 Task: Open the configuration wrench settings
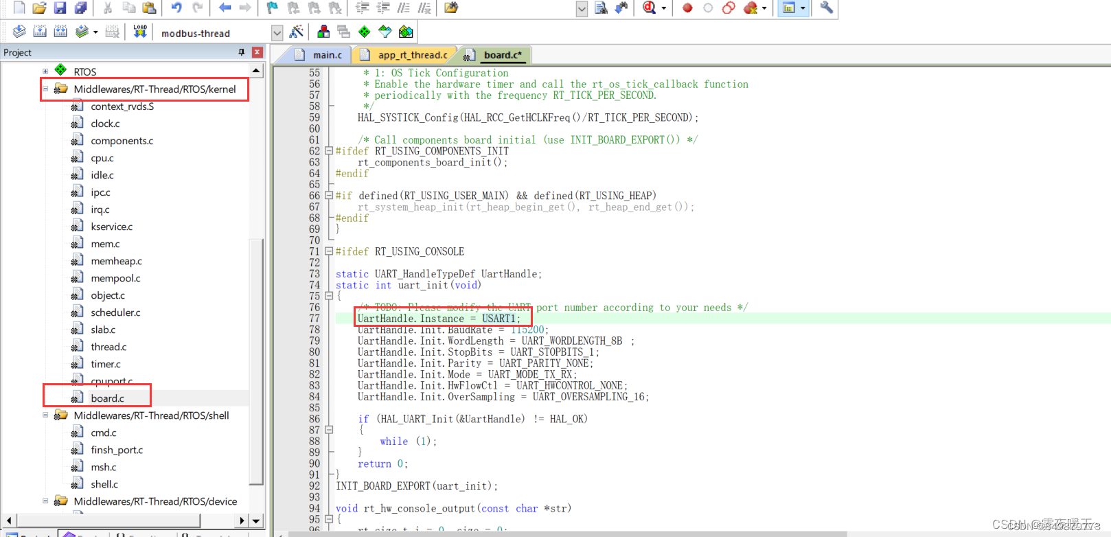(x=827, y=8)
